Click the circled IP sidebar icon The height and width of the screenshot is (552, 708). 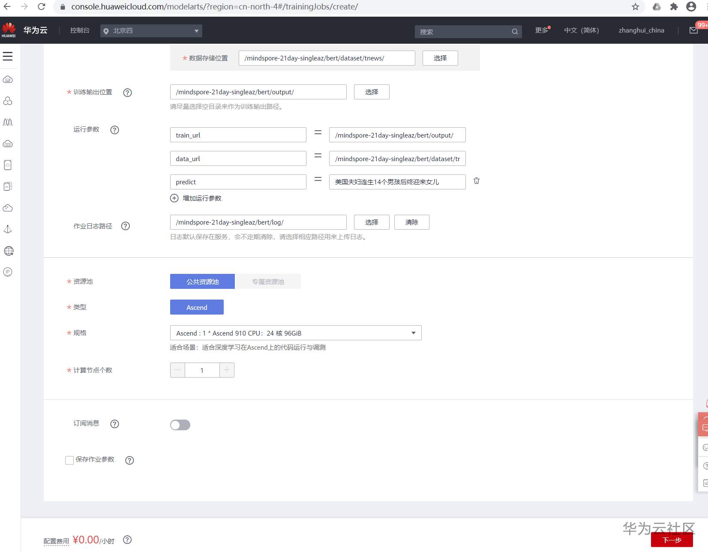click(8, 272)
